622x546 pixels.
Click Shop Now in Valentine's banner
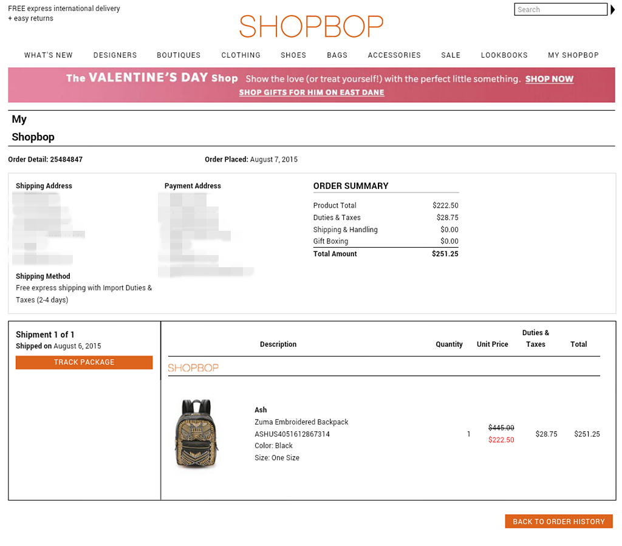(549, 79)
